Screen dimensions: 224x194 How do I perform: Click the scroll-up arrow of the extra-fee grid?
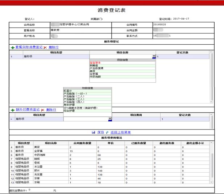coord(211,115)
